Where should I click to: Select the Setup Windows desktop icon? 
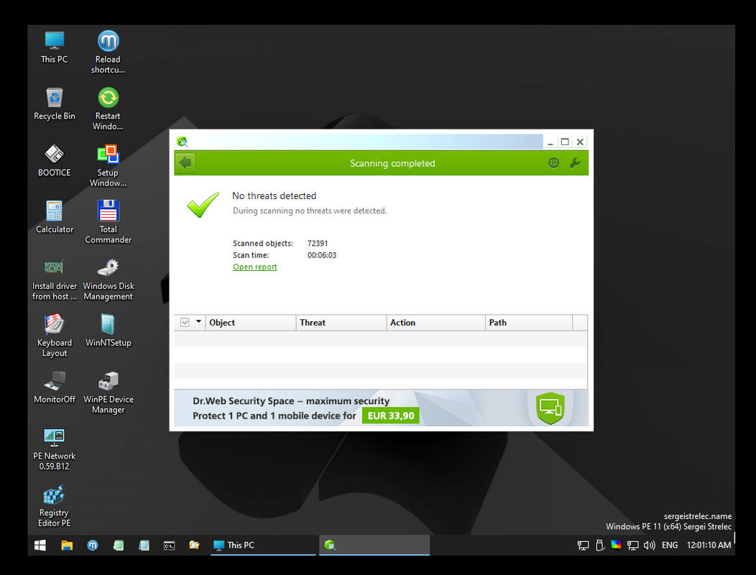[x=108, y=165]
